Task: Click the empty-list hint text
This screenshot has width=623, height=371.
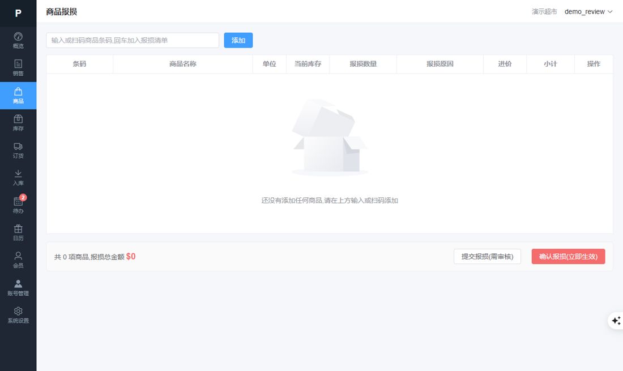Action: [x=330, y=201]
